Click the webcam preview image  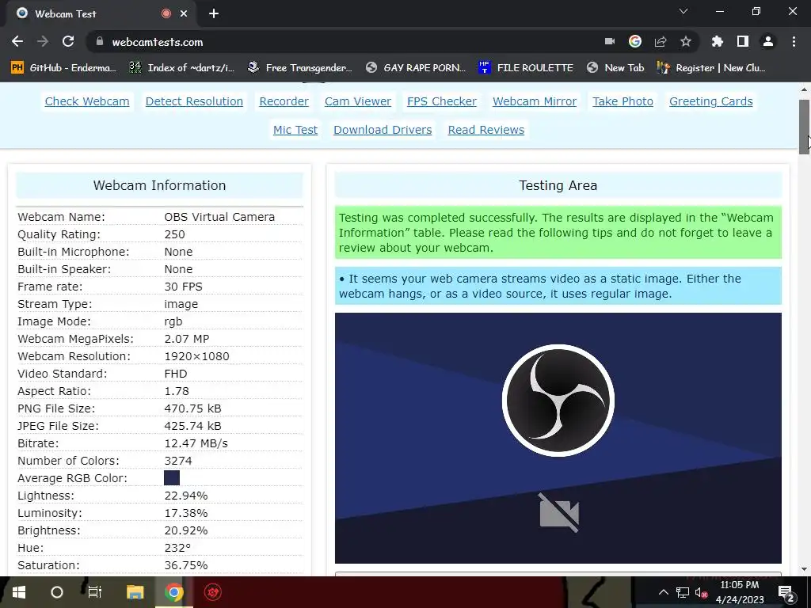point(558,438)
